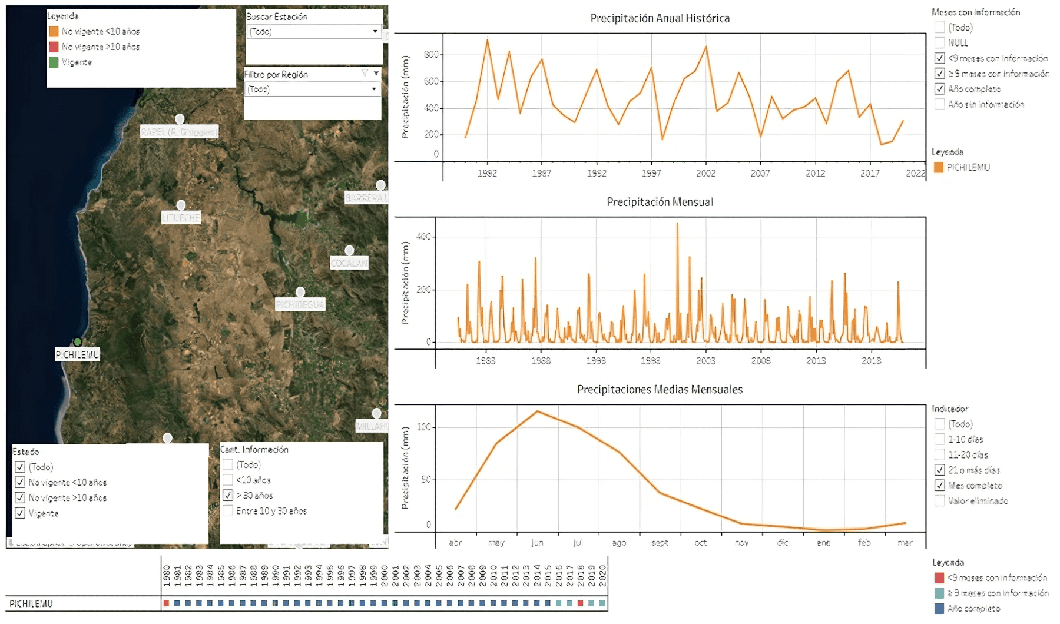Disable 'Vigente' in the Estado filter
1060x624 pixels.
[19, 513]
